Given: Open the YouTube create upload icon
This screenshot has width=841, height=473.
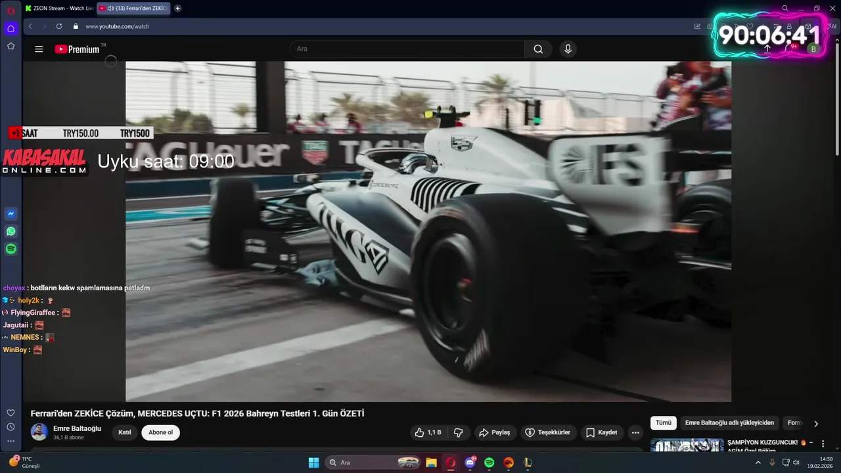Looking at the screenshot, I should click(x=767, y=49).
